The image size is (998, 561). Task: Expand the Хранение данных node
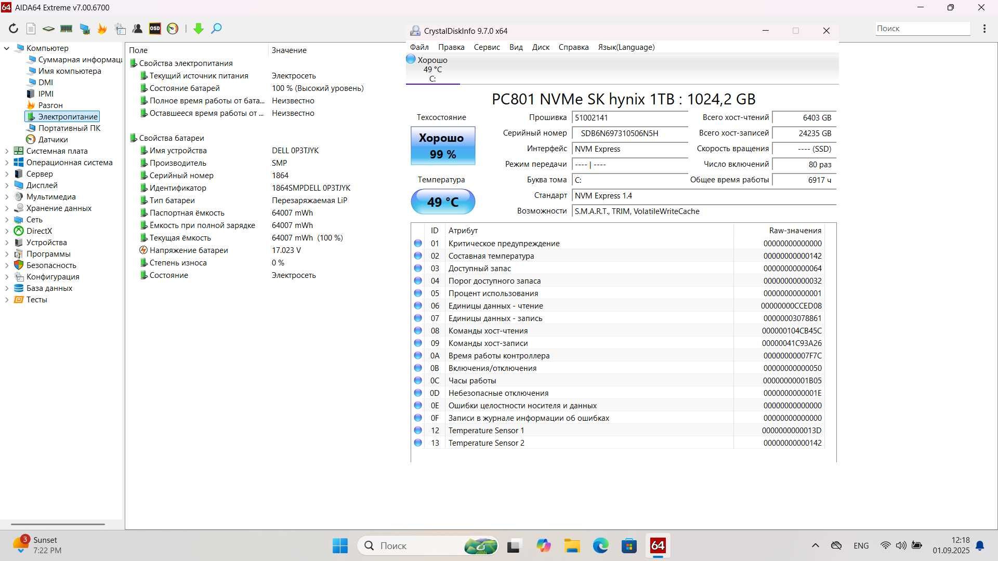coord(7,208)
